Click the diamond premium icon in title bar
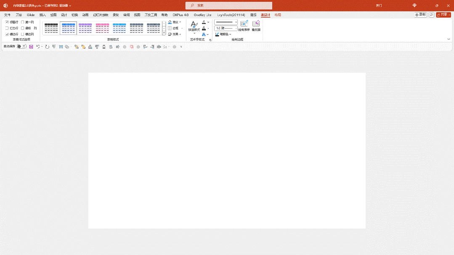Image resolution: width=454 pixels, height=255 pixels. click(414, 5)
